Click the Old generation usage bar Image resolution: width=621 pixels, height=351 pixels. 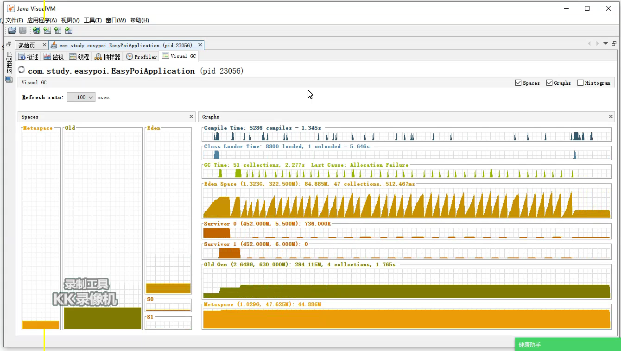102,318
